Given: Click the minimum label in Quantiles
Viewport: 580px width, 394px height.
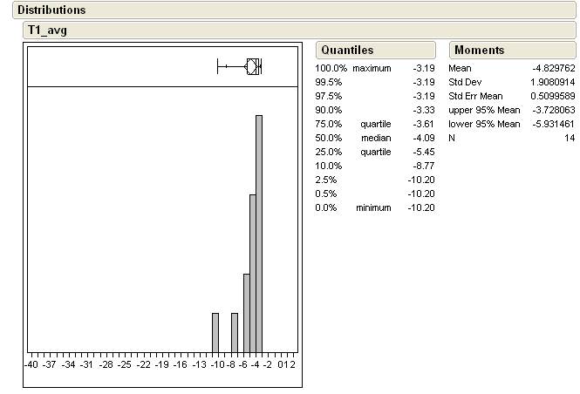Looking at the screenshot, I should click(372, 207).
